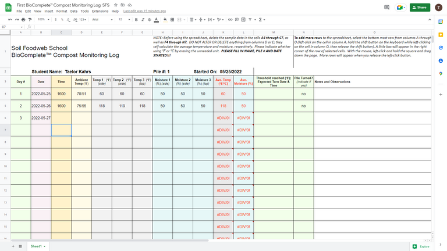Open the Google Sheets home icon

pos(8,8)
